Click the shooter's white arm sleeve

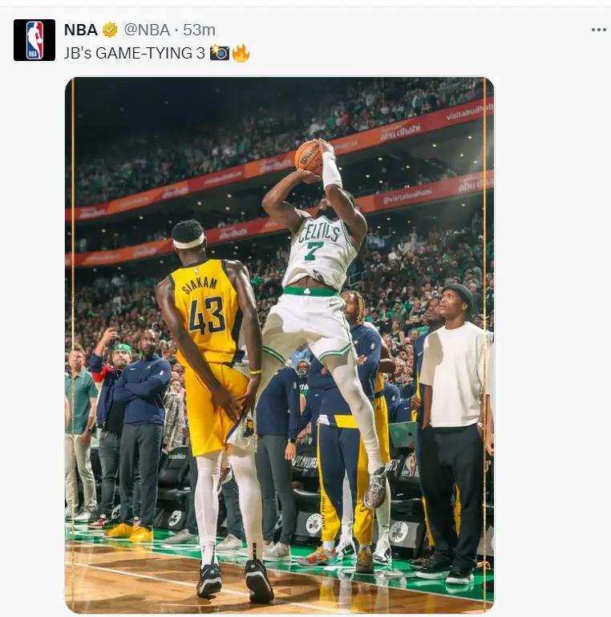click(331, 170)
